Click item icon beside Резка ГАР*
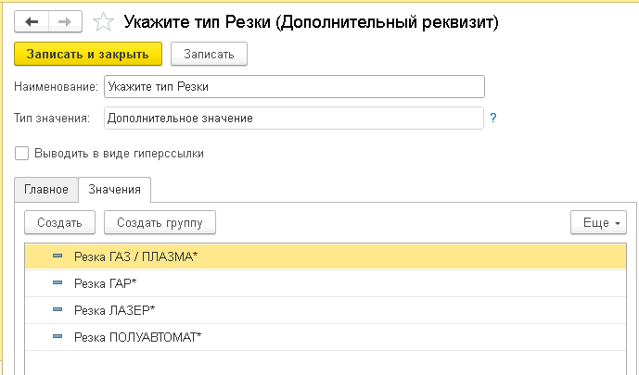Screen dimensions: 639x375 pyautogui.click(x=58, y=282)
